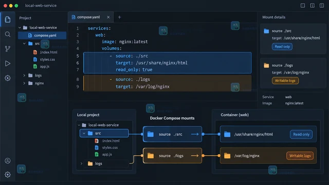Click the 'Mount details' panel heading
Image resolution: width=329 pixels, height=185 pixels.
(x=273, y=17)
